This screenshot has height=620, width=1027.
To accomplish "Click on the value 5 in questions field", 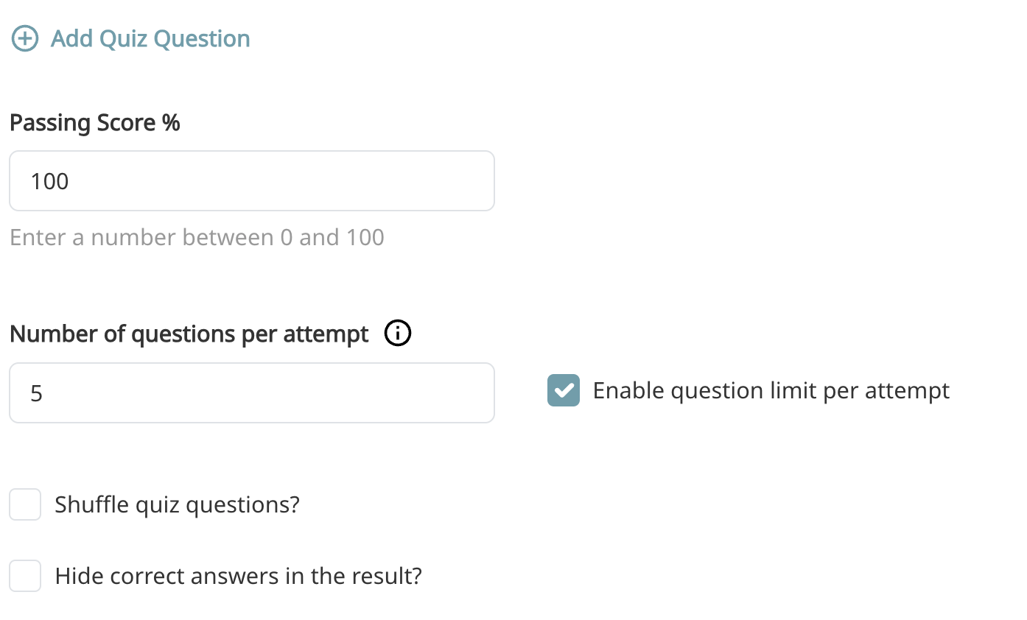I will 37,394.
